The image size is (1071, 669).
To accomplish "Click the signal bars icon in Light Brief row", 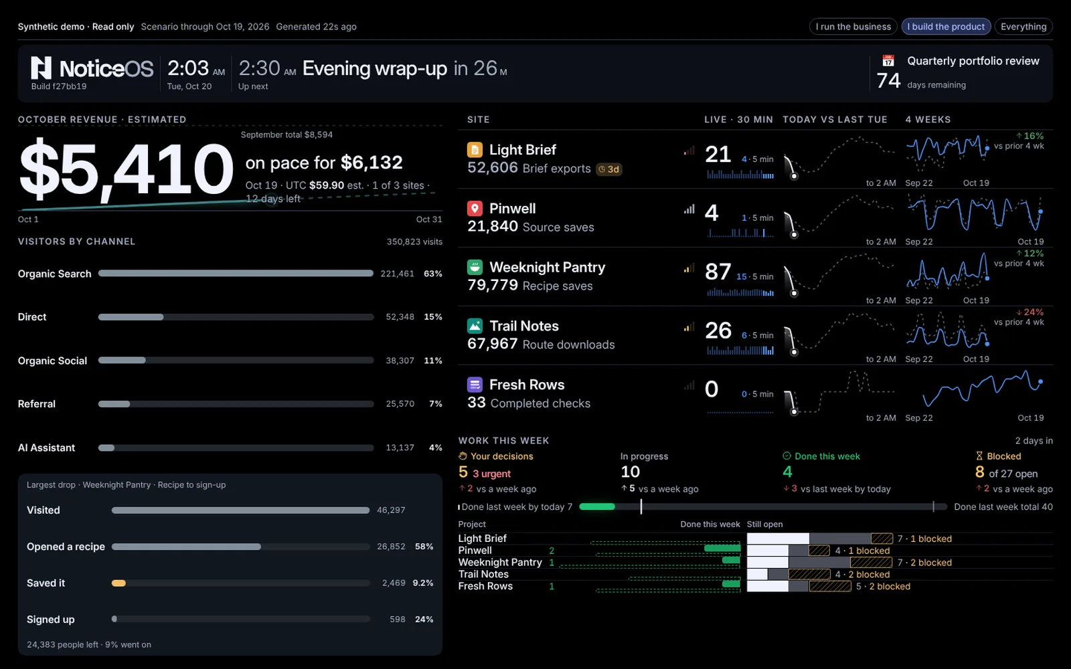I will click(x=689, y=151).
